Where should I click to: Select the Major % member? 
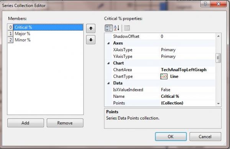coord(48,34)
